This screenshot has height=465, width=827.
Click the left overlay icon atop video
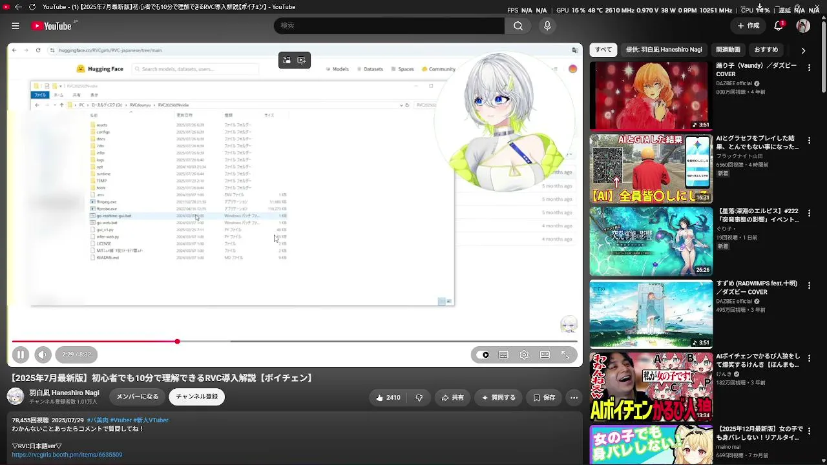coord(287,60)
